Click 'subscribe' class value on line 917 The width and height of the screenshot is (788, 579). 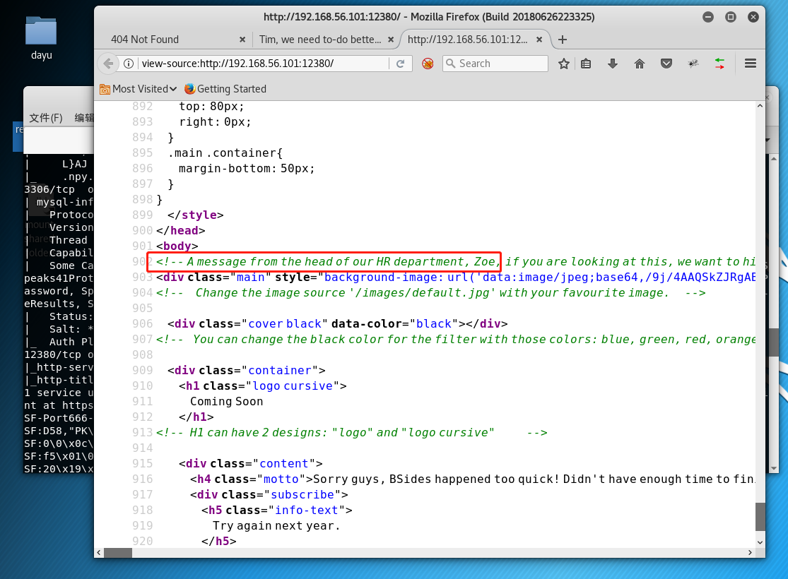pos(302,495)
